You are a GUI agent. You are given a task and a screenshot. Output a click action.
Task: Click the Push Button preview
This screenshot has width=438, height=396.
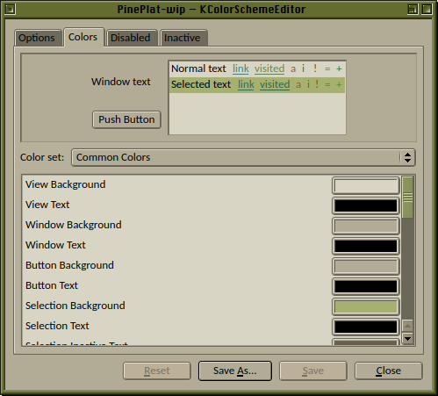pos(126,119)
